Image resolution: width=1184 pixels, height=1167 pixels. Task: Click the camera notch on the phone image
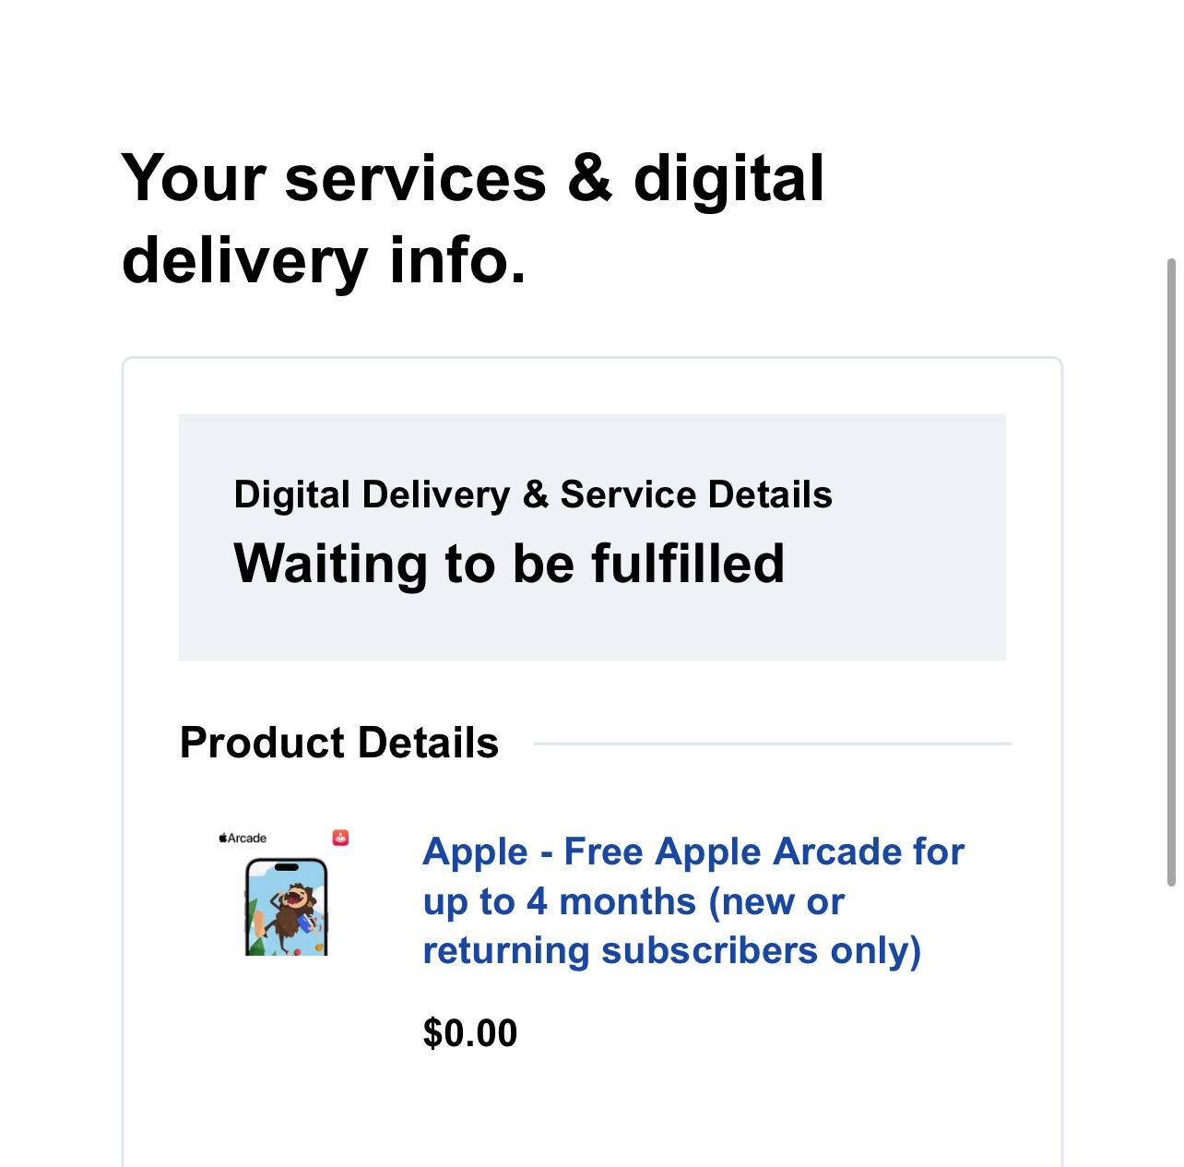(286, 866)
